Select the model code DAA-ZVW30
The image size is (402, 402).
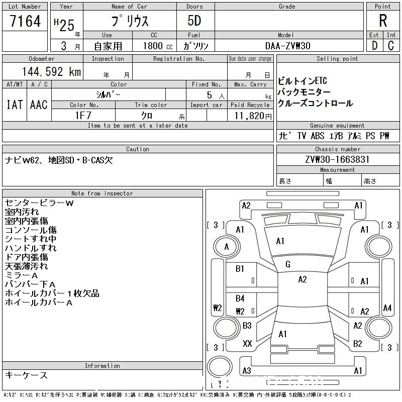(x=288, y=46)
